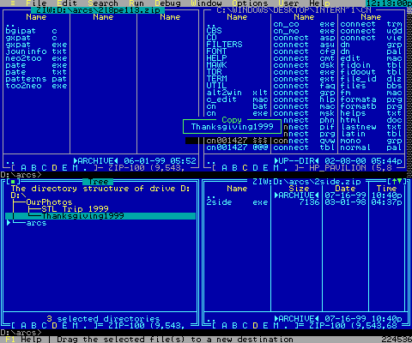This screenshot has height=343, width=412.
Task: Click the D:\arcs command line prompt at bottom
Action: pyautogui.click(x=21, y=333)
